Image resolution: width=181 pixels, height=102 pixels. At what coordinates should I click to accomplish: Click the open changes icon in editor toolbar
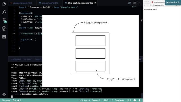click(130, 3)
